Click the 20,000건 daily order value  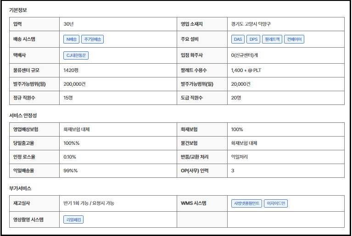(x=241, y=84)
